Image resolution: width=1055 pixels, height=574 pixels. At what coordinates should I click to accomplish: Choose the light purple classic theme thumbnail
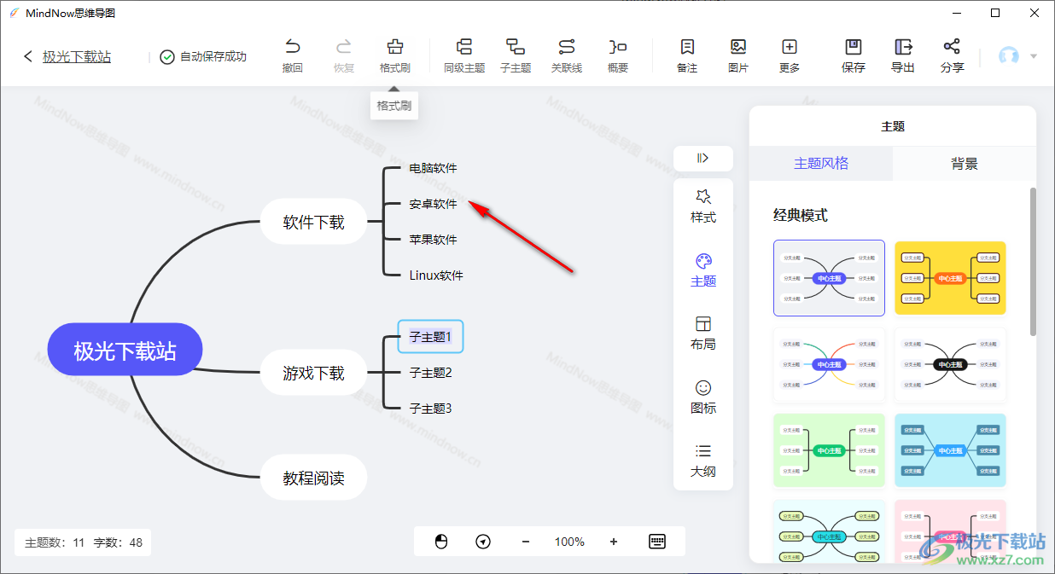point(829,278)
